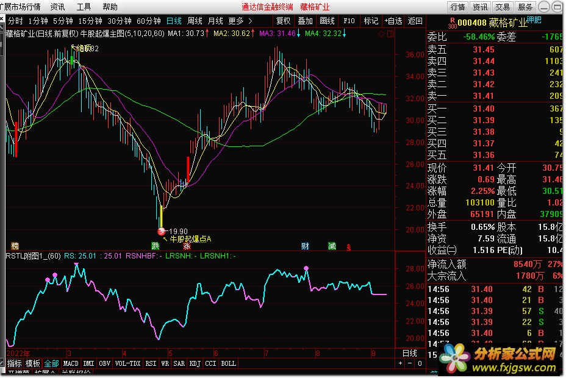Switch sub-chart to BOLL indicator
566x378 pixels.
229,363
